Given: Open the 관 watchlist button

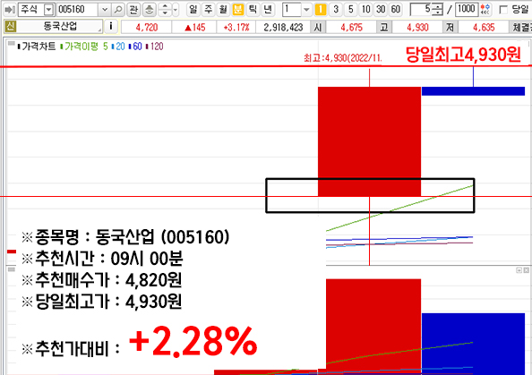Looking at the screenshot, I should coord(133,10).
